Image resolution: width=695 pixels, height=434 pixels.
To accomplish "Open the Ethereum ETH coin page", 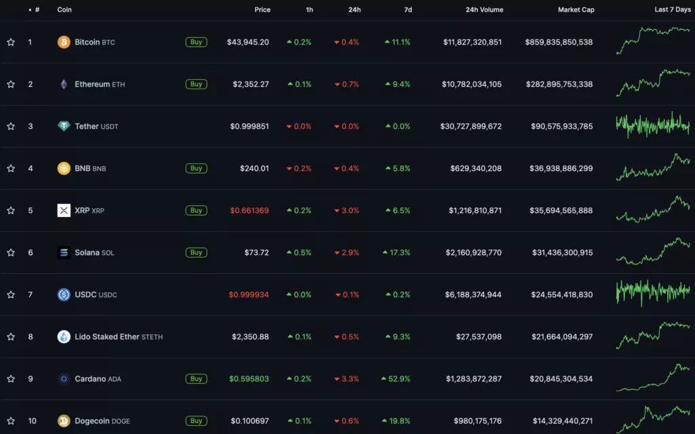I will click(100, 84).
